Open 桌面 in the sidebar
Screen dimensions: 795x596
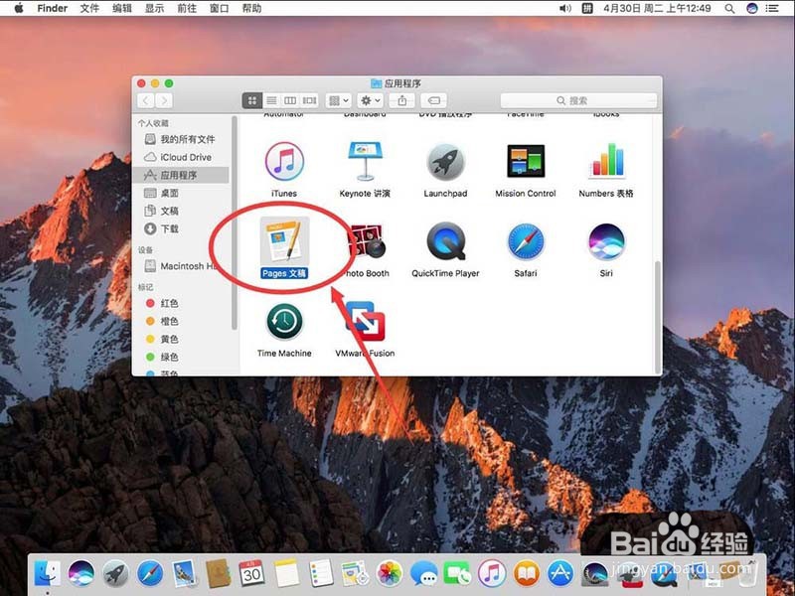180,193
